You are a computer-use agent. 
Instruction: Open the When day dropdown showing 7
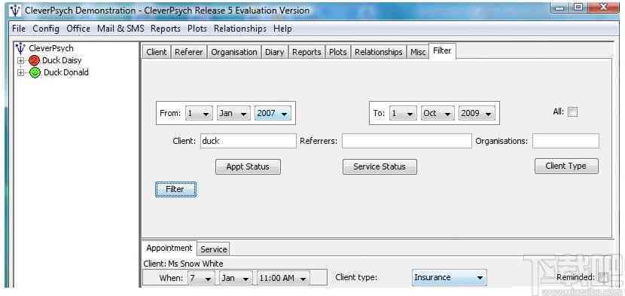tap(201, 278)
